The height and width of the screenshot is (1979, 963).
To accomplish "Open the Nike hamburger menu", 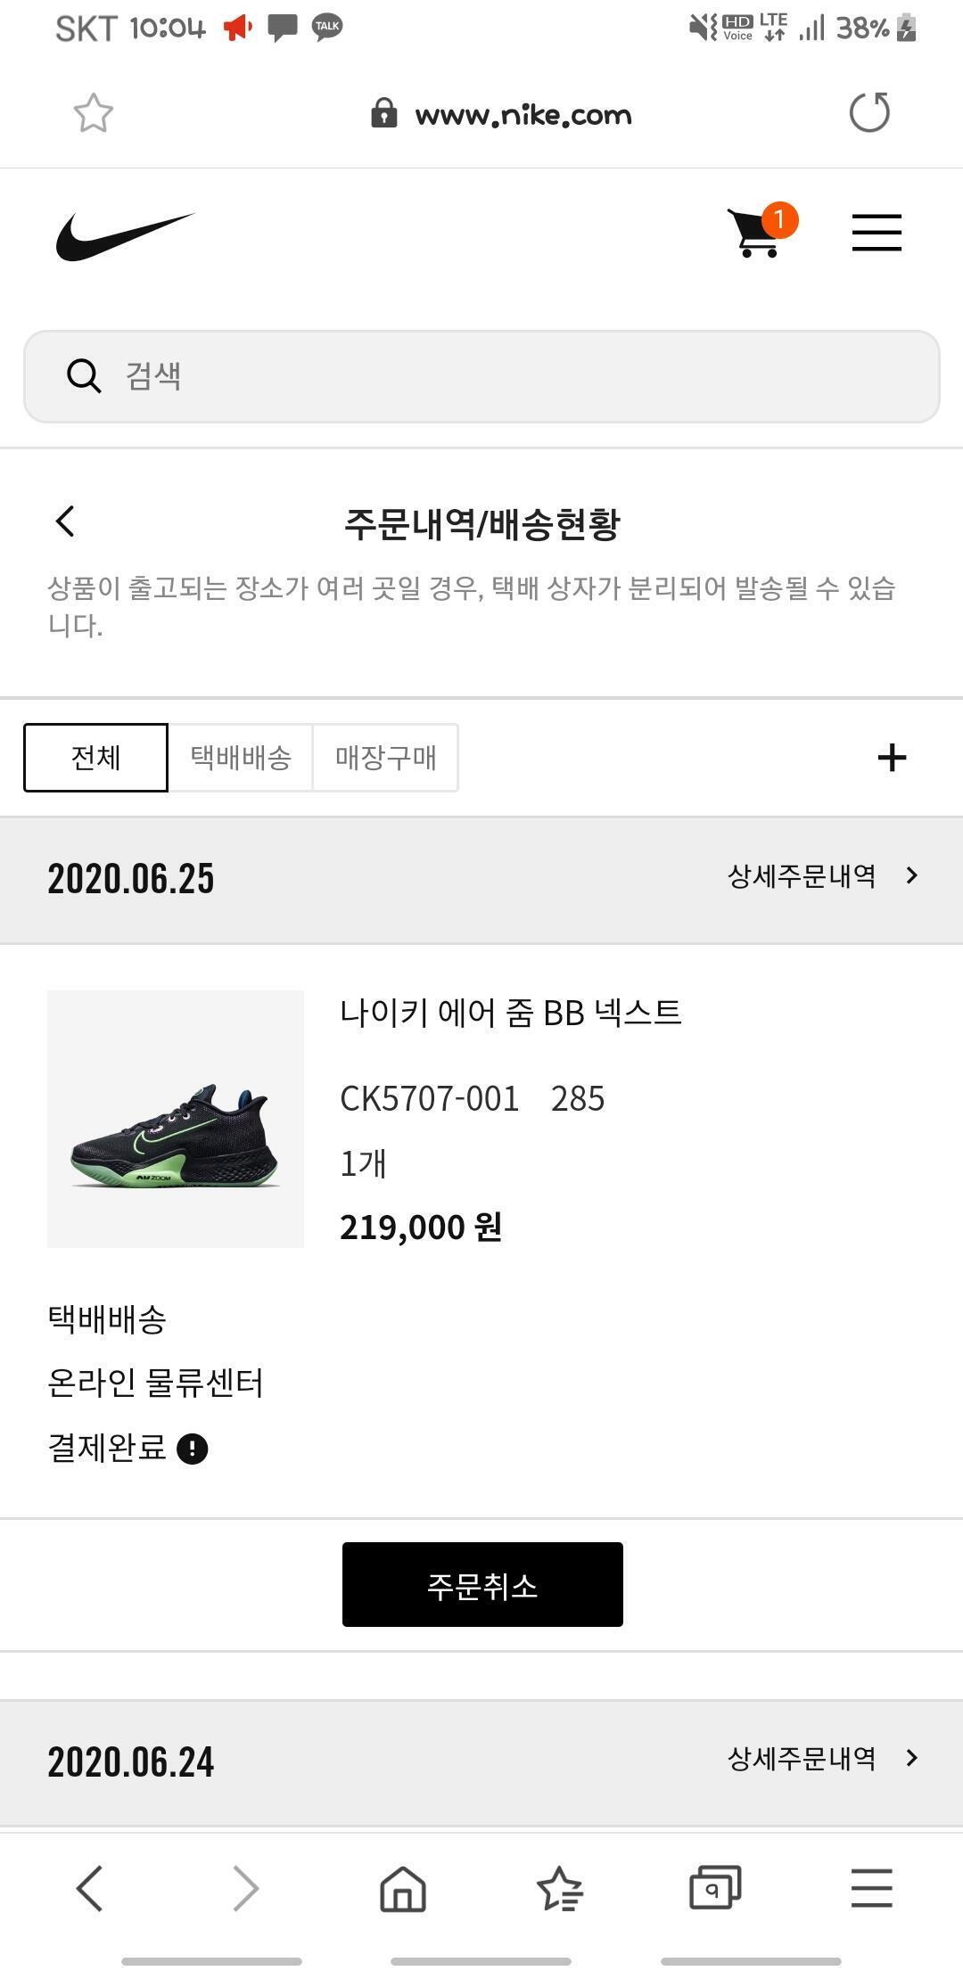I will pos(877,233).
